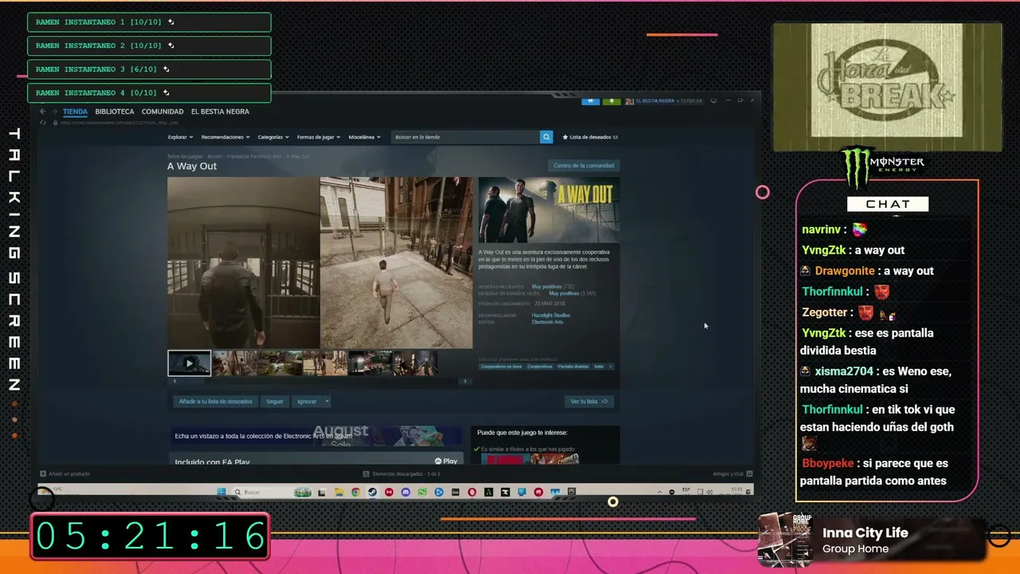Click the Buscar en la tienda search field
Viewport: 1020px width, 574px height.
466,137
